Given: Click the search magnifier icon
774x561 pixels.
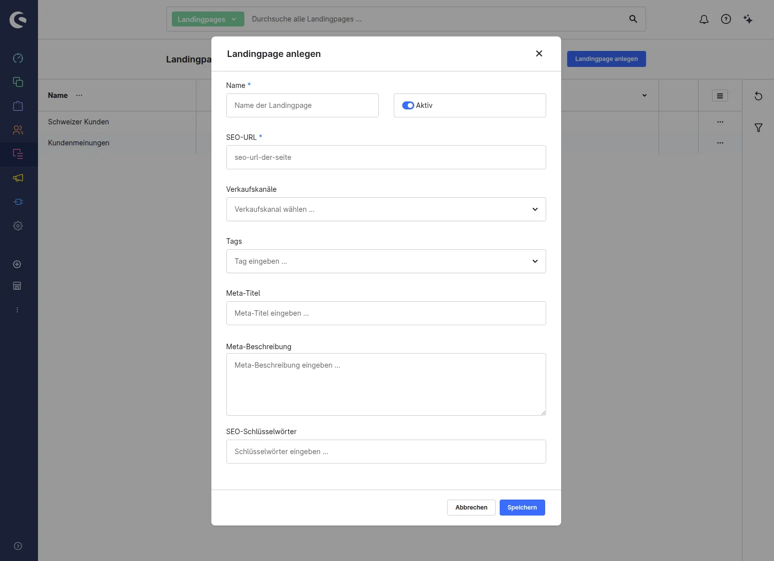Looking at the screenshot, I should pos(633,19).
